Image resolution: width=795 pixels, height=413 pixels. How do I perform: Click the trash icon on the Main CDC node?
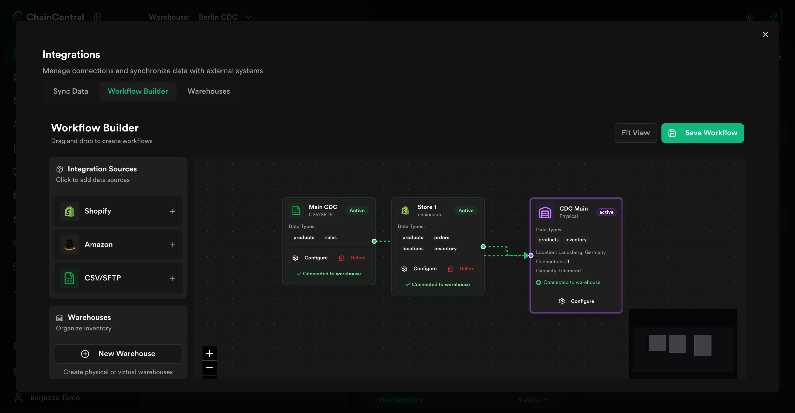pyautogui.click(x=341, y=258)
